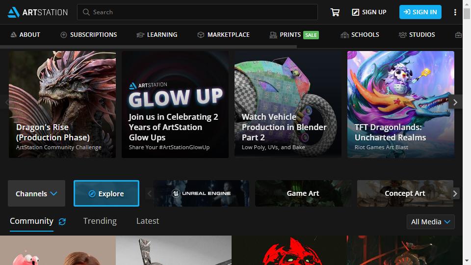Go to SUBSCRIPTIONS
This screenshot has height=265, width=471.
(89, 35)
